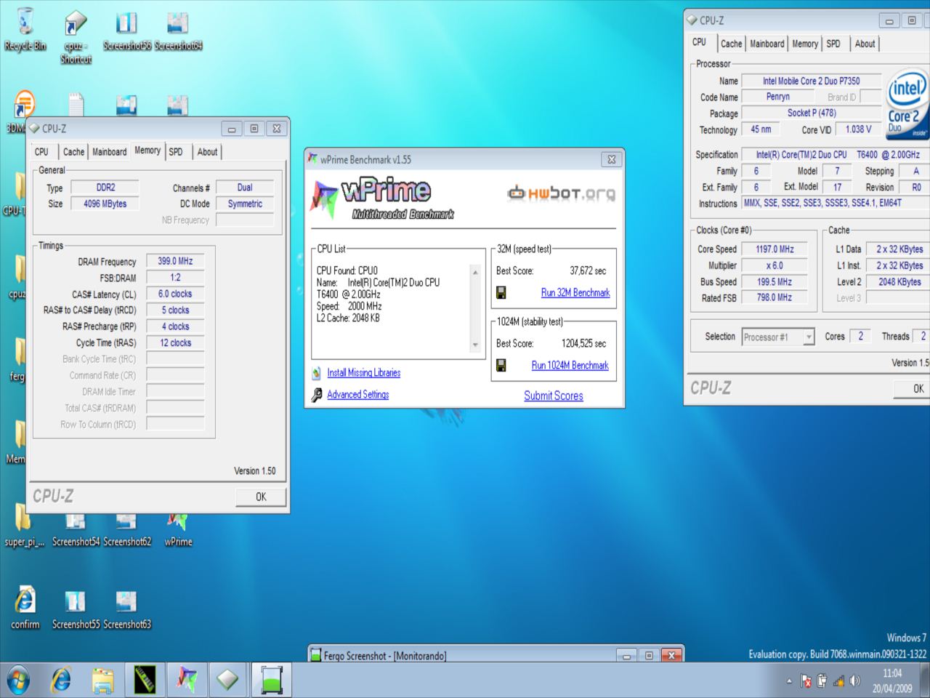This screenshot has height=698, width=930.
Task: Open the network tray icon
Action: (838, 681)
